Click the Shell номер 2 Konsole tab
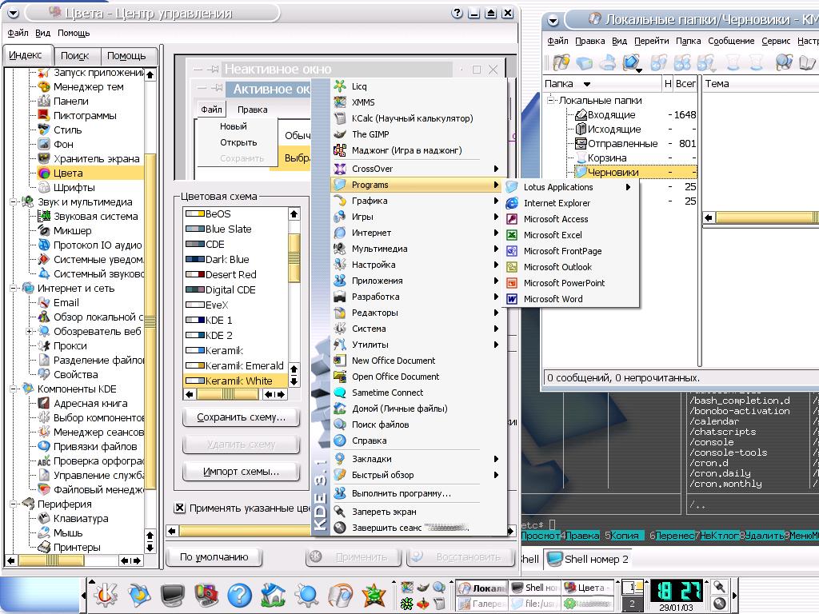This screenshot has height=614, width=819. [588, 559]
